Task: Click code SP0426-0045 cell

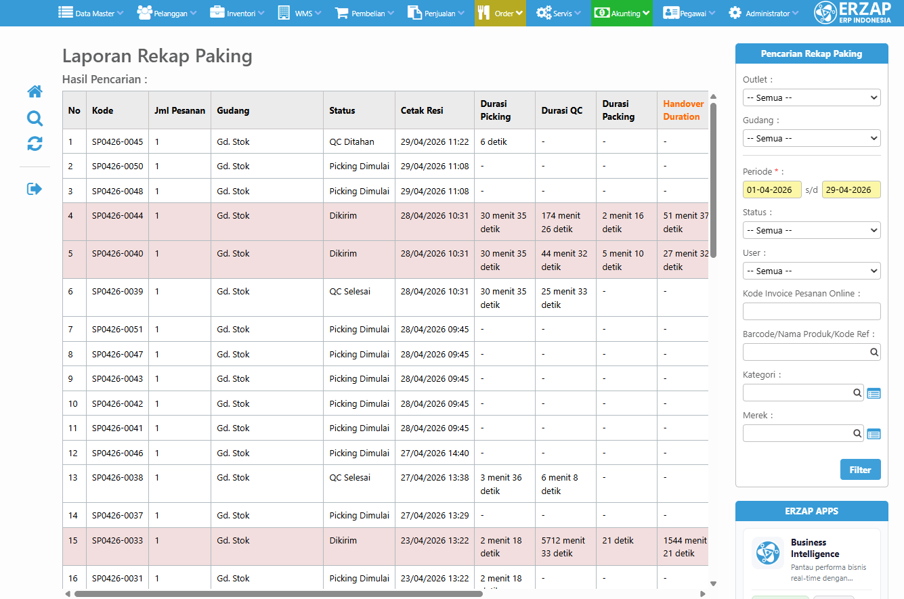Action: (118, 141)
